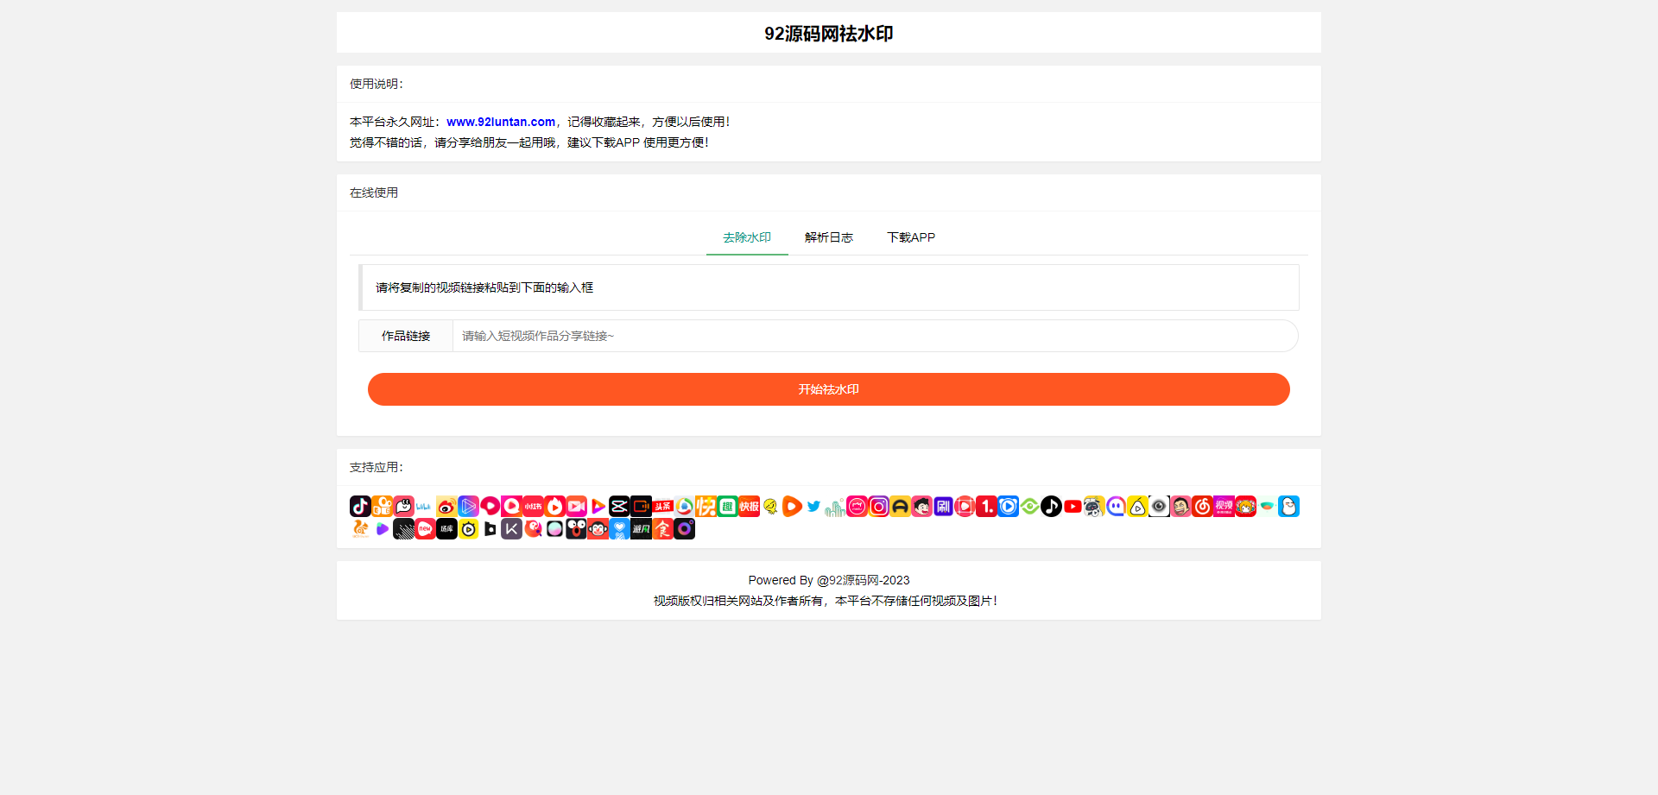This screenshot has height=795, width=1658.
Task: Click the grey-purple K letter icon
Action: [x=511, y=528]
